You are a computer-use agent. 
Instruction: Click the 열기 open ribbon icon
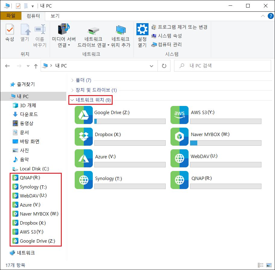tap(25, 29)
